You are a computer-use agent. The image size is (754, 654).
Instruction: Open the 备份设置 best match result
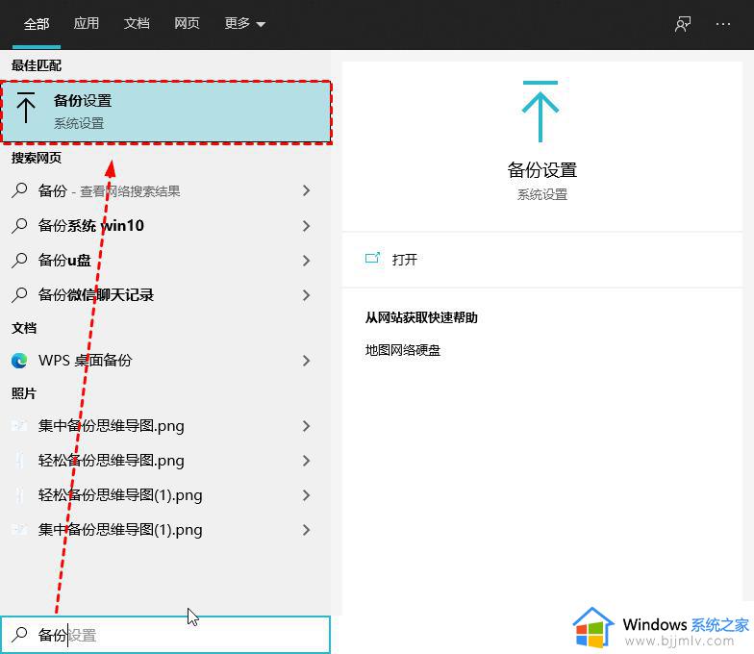(x=165, y=112)
